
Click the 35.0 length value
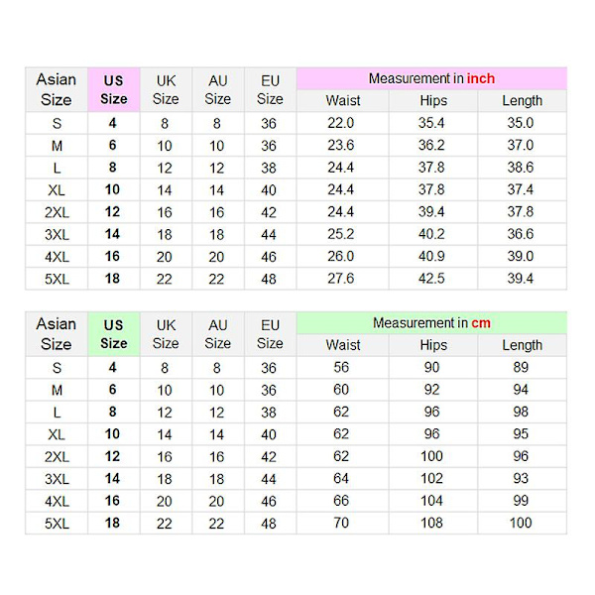click(x=521, y=123)
